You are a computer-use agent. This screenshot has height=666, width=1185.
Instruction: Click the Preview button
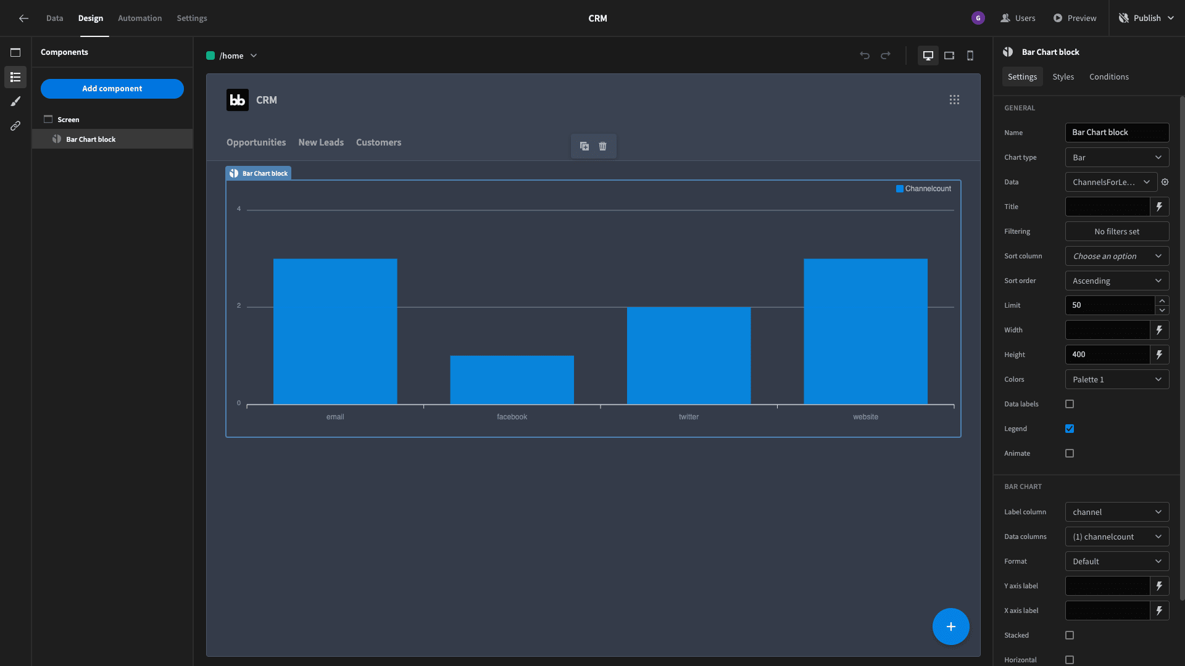point(1075,18)
